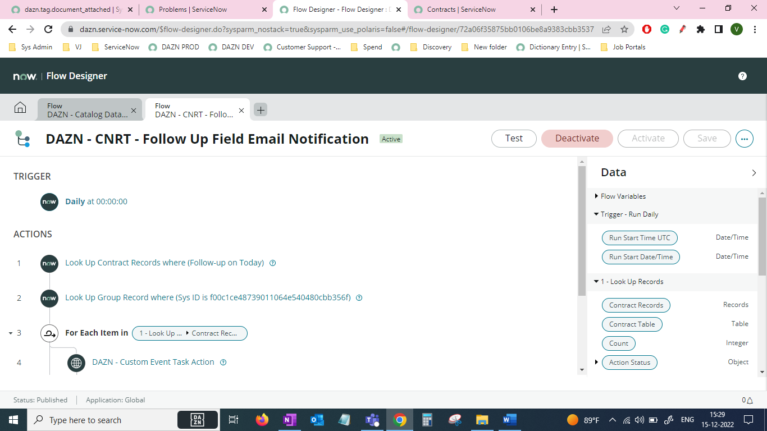Viewport: 767px width, 431px height.
Task: Expand Flow Variables section
Action: [x=596, y=196]
